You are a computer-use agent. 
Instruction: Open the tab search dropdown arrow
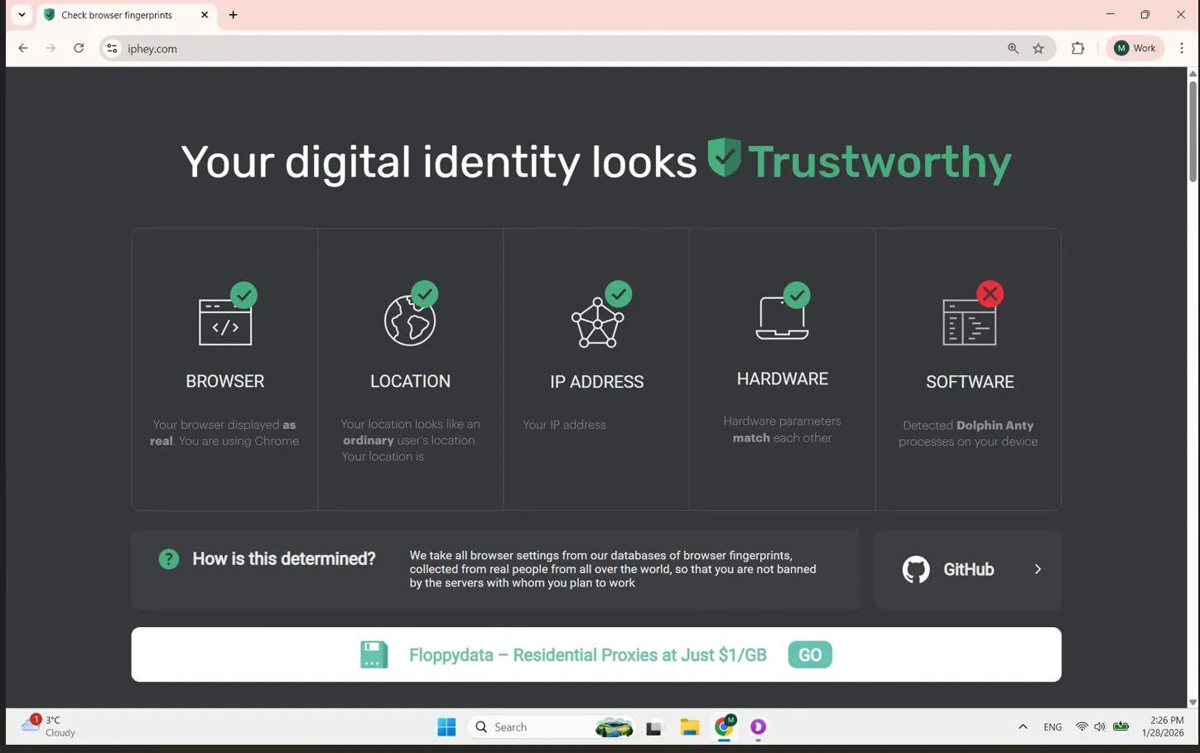(x=22, y=15)
